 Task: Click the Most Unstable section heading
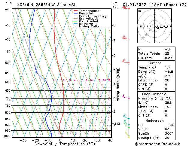click(x=154, y=94)
